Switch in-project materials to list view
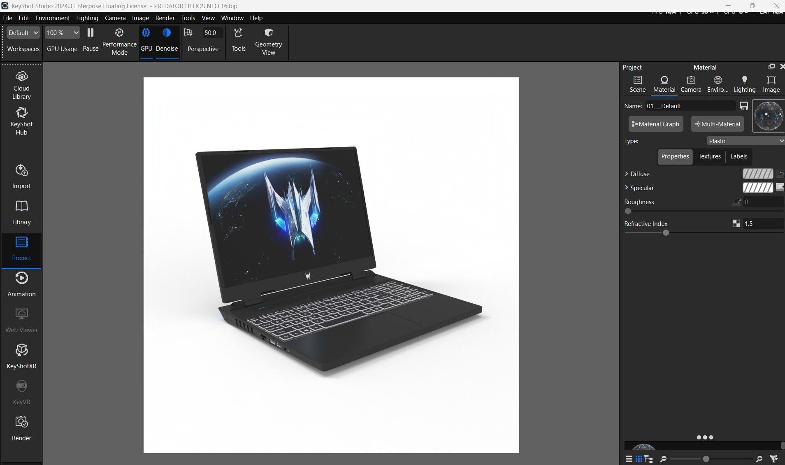 pyautogui.click(x=629, y=459)
